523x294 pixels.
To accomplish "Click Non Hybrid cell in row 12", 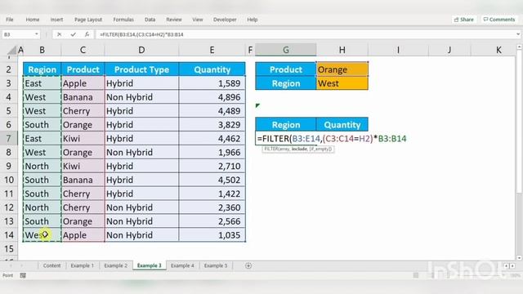I will click(141, 207).
